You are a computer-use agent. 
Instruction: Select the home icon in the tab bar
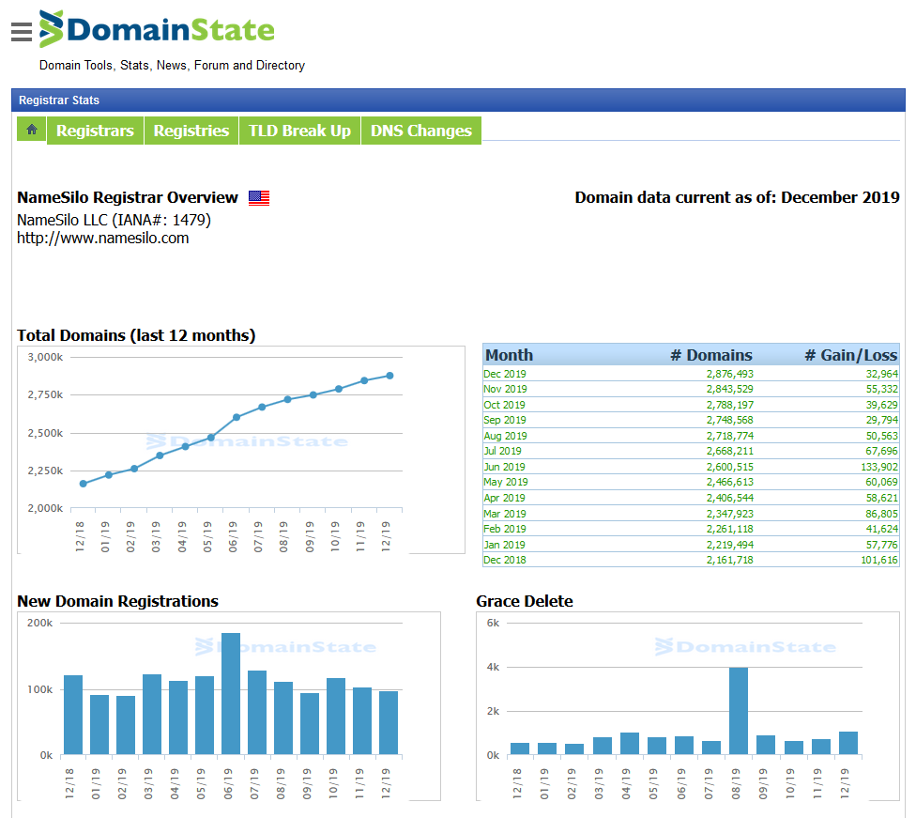[31, 129]
